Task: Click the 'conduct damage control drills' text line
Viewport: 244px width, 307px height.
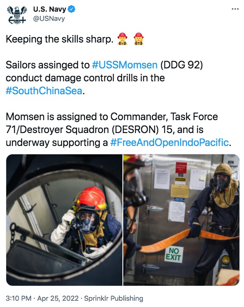Action: click(85, 78)
